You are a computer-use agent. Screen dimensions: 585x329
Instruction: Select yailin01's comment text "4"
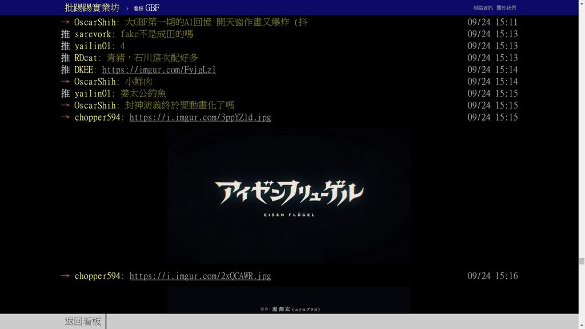(123, 46)
